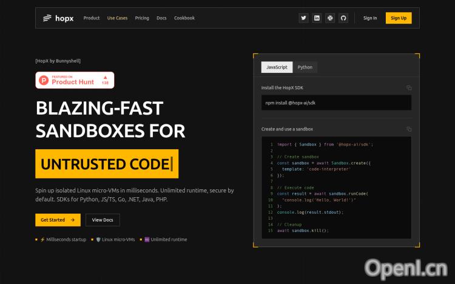The height and width of the screenshot is (284, 455).
Task: Open the LinkedIn icon in header
Action: [x=317, y=18]
